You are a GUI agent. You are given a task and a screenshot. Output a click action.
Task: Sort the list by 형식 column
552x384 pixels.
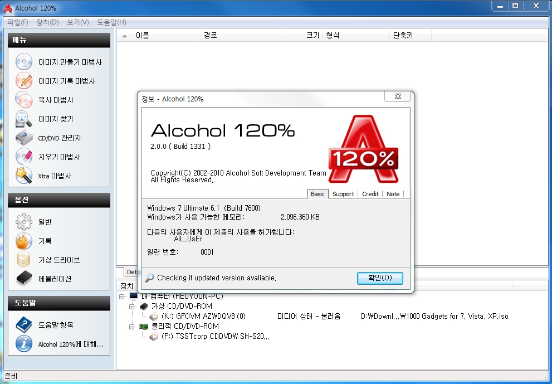(356, 36)
